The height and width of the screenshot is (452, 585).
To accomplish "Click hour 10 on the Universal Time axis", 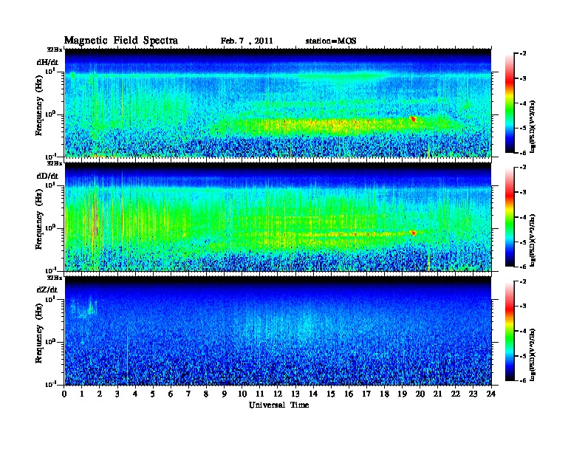I will pos(242,394).
